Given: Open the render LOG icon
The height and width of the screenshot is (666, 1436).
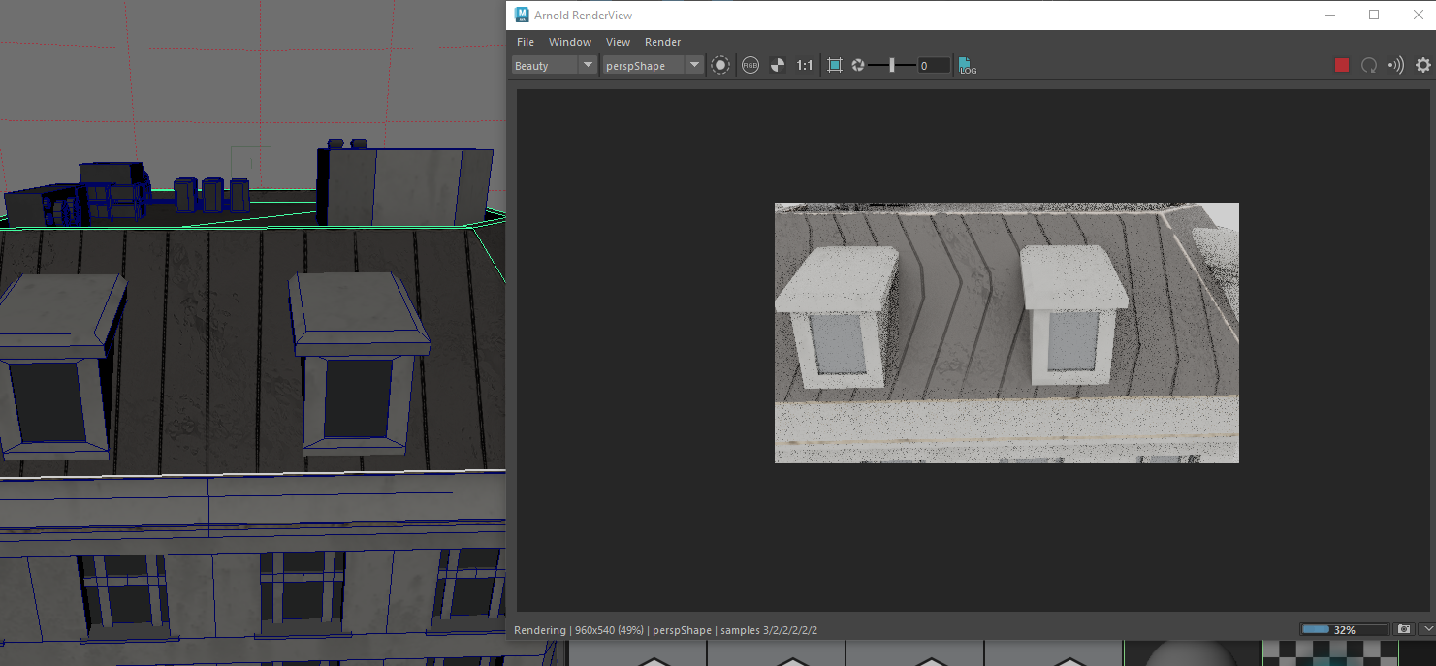Looking at the screenshot, I should (967, 65).
